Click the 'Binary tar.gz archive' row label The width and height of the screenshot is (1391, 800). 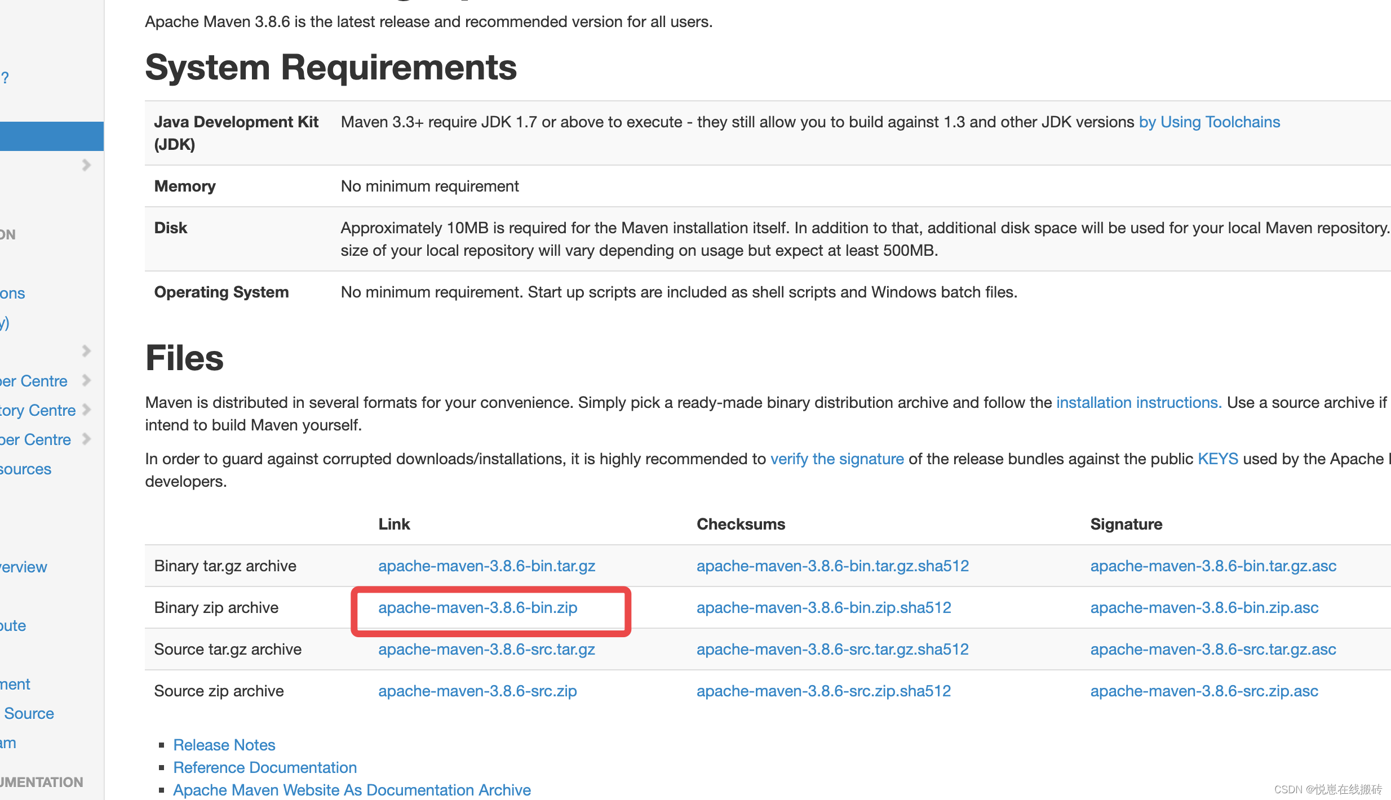pos(225,566)
